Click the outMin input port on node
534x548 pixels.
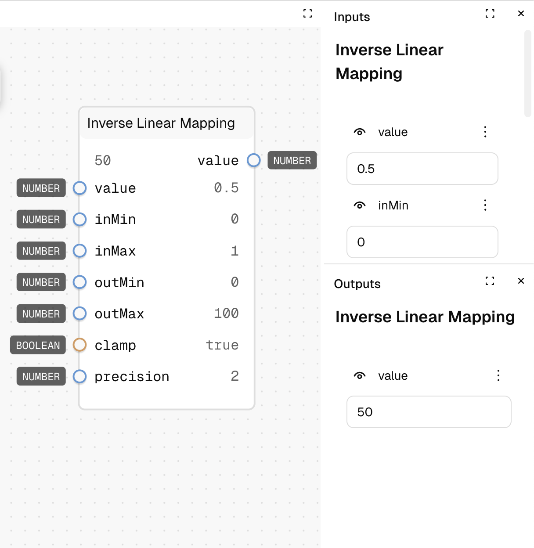coord(79,282)
